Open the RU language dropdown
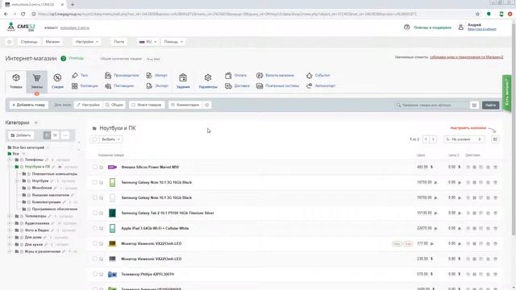This screenshot has width=516, height=290. click(148, 42)
